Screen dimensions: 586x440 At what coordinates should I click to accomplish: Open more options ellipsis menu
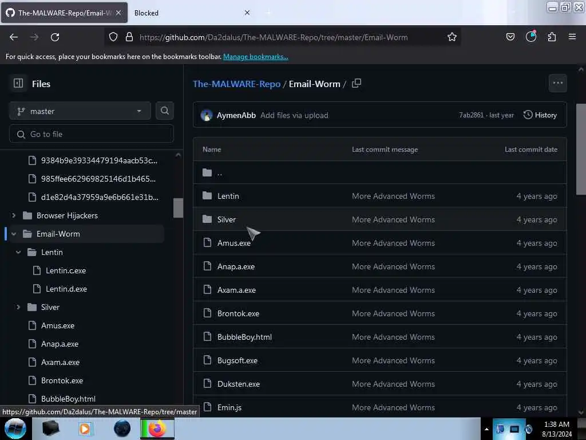tap(557, 83)
